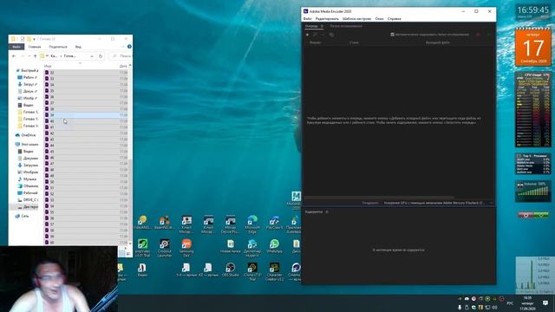Open recent locations dropdown in Explorer
Image resolution: width=555 pixels, height=312 pixels.
(29, 55)
